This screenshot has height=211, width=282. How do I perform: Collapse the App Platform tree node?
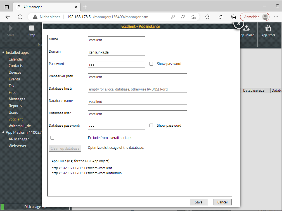[3, 133]
